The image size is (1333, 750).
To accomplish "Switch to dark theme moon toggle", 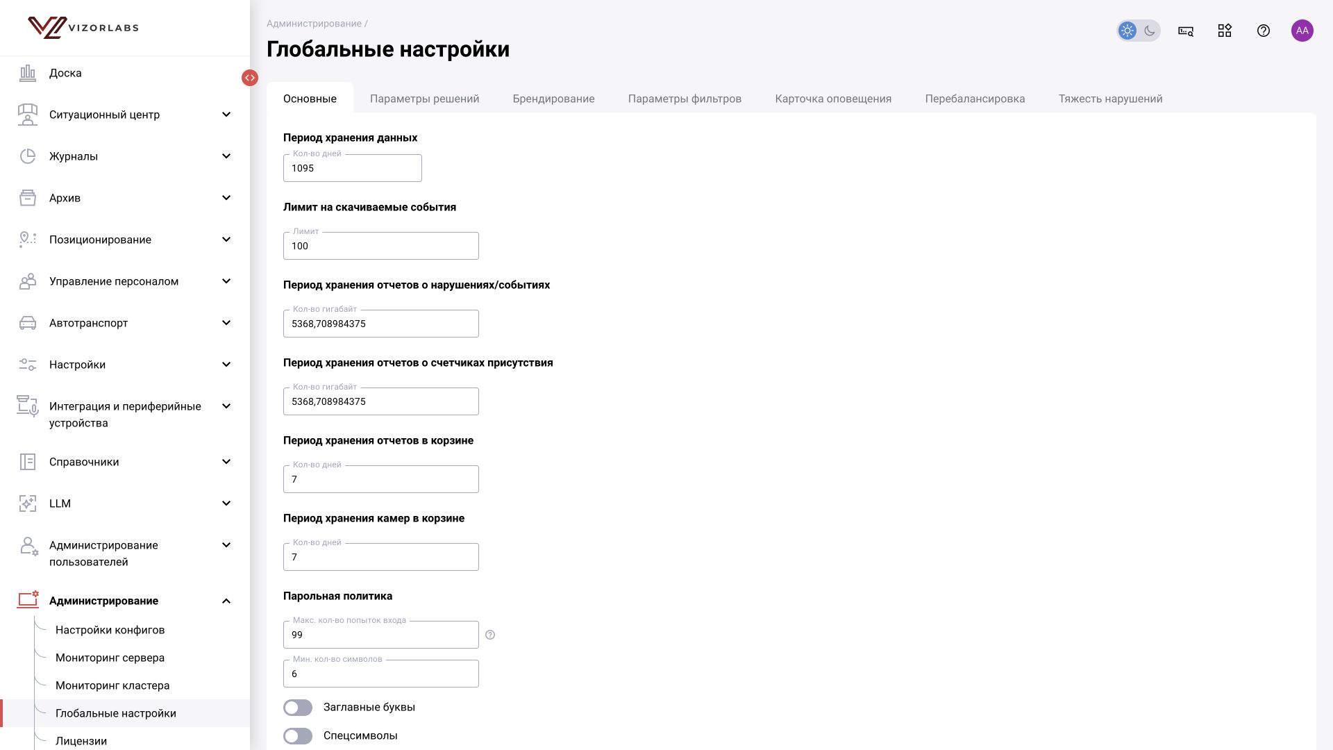I will pyautogui.click(x=1150, y=31).
